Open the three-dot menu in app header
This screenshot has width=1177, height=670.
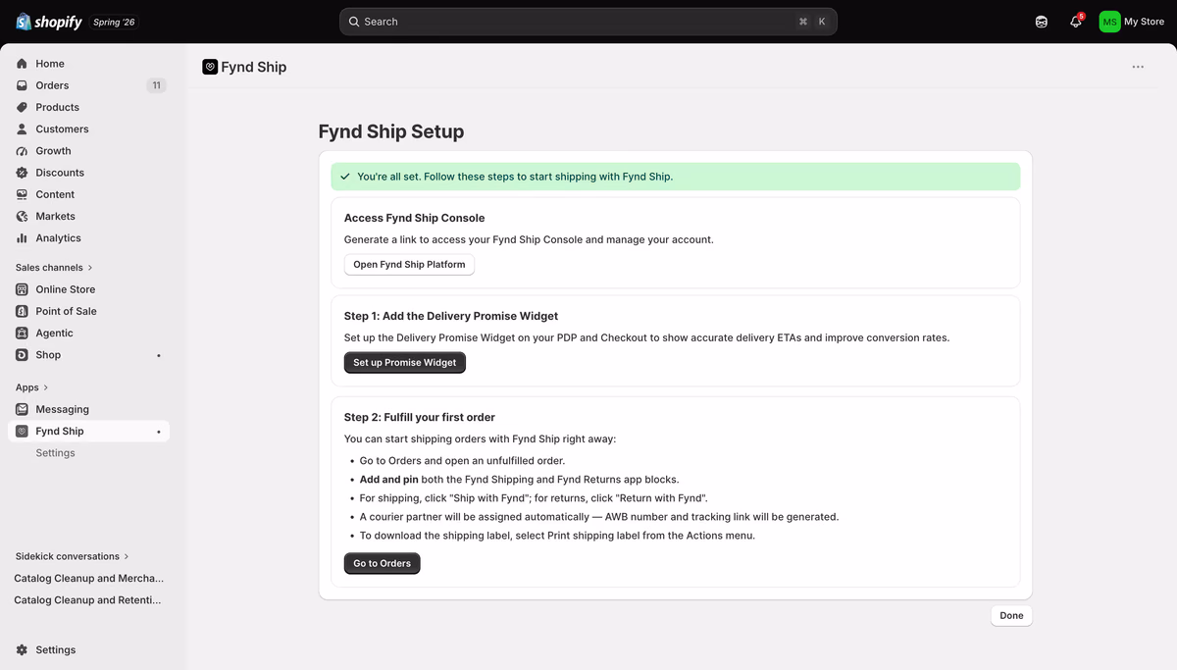1138,67
